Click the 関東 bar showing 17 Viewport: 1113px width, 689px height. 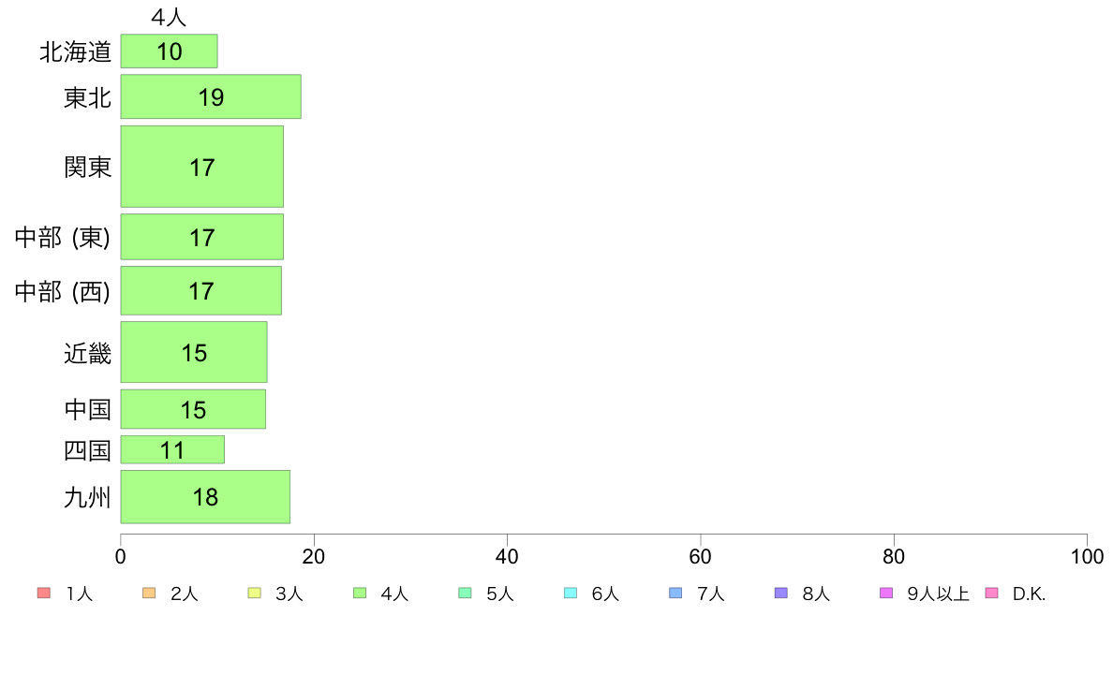click(201, 167)
